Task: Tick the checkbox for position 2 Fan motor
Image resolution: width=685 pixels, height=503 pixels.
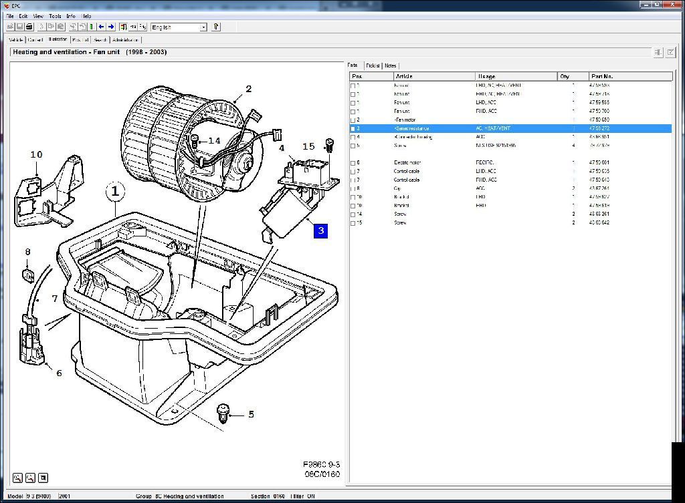Action: pyautogui.click(x=353, y=120)
